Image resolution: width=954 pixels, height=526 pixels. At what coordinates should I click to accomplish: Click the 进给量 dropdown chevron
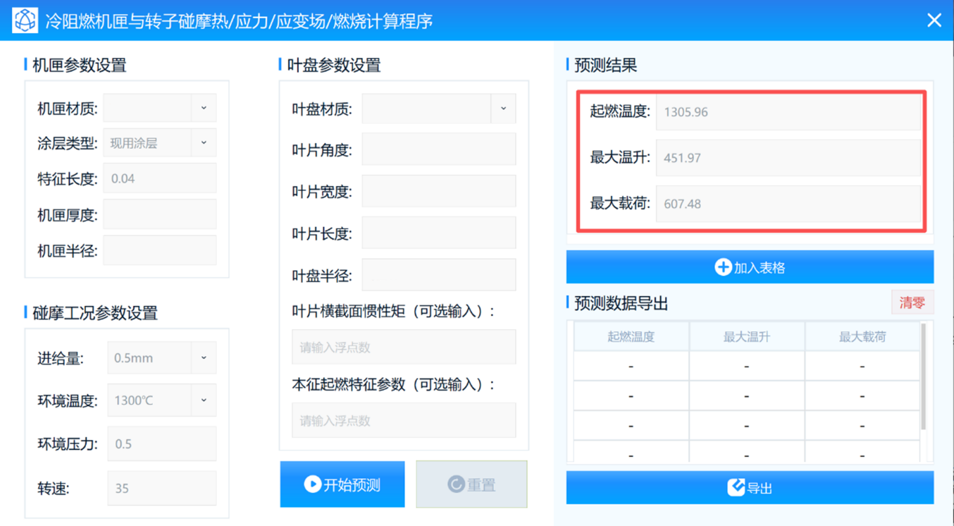point(204,357)
